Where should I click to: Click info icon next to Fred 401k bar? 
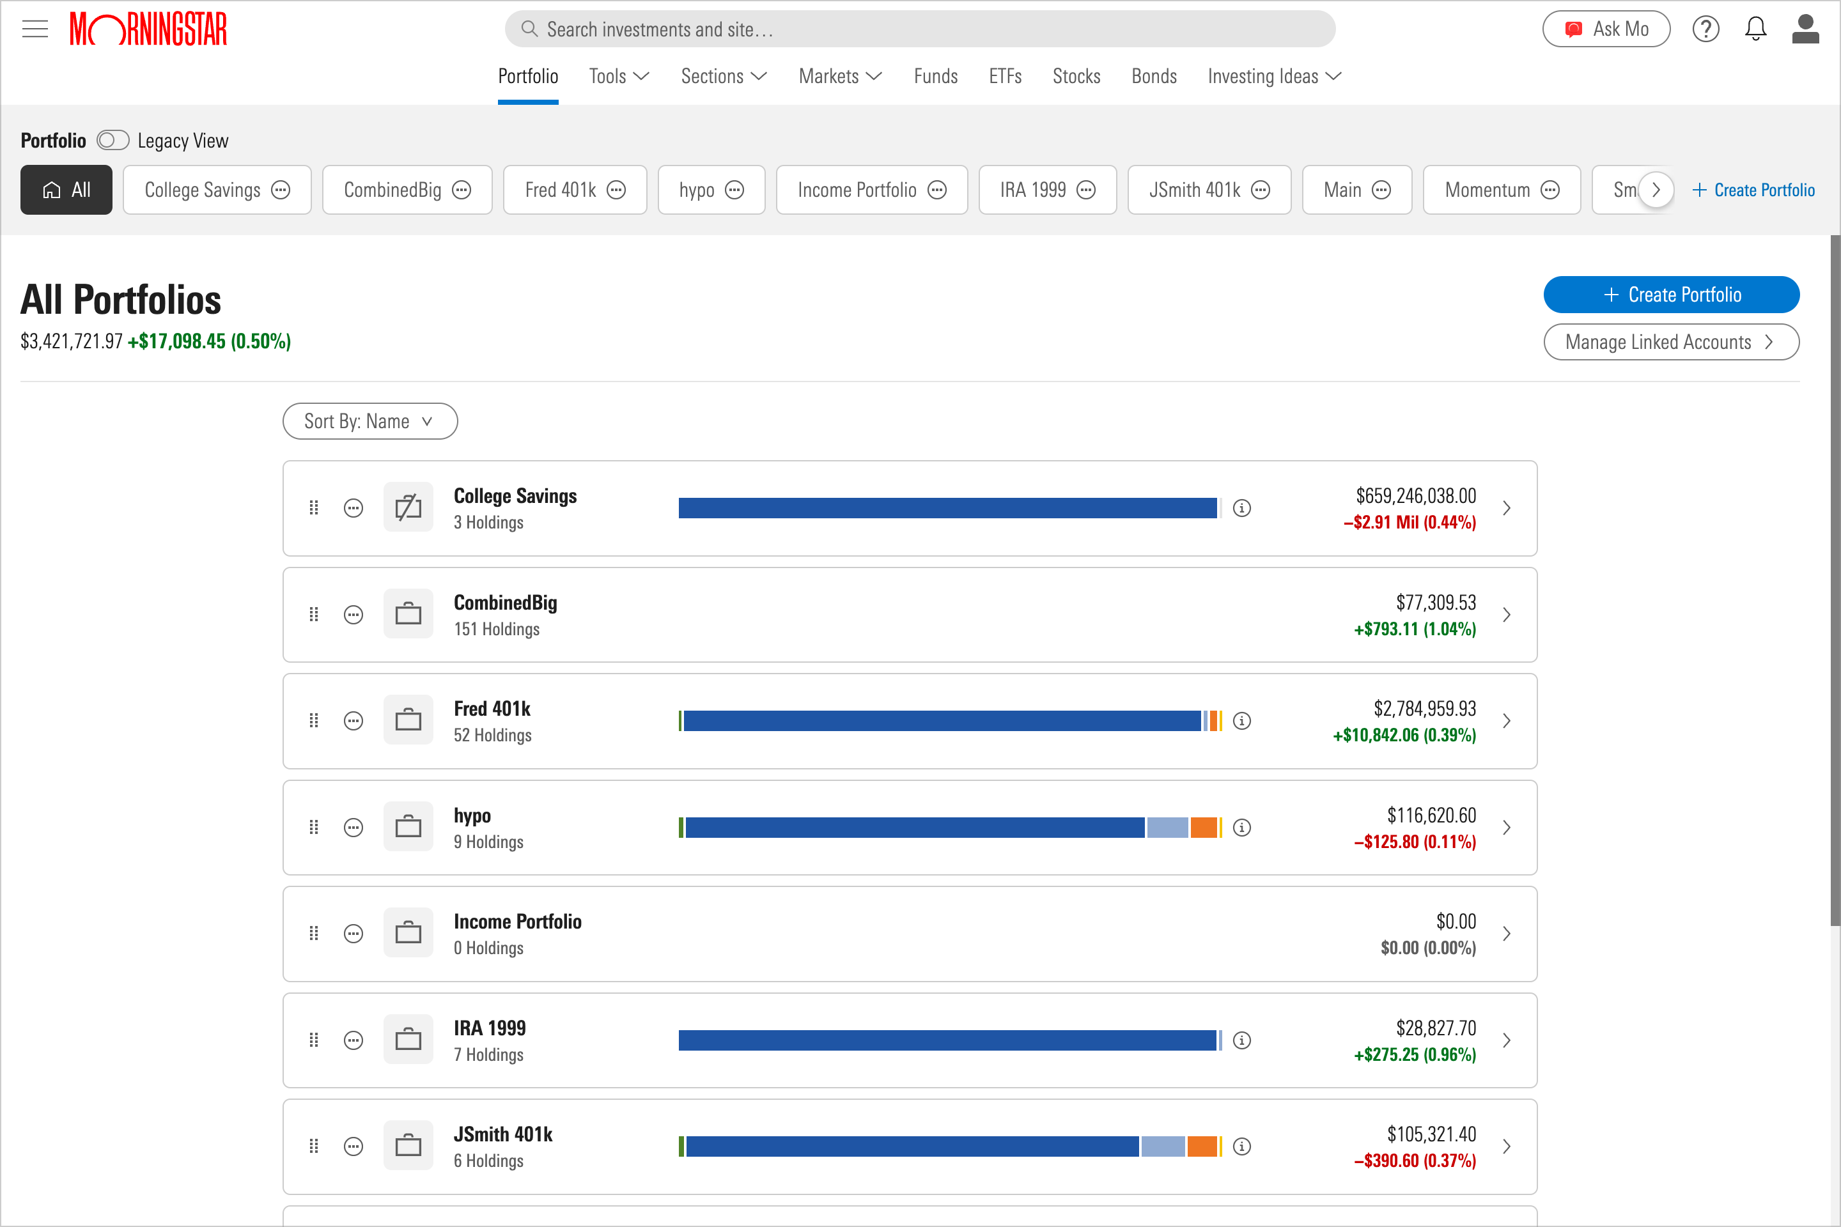click(x=1241, y=721)
